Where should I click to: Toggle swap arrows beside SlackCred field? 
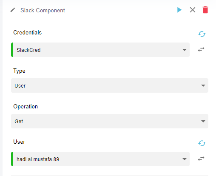coord(201,49)
